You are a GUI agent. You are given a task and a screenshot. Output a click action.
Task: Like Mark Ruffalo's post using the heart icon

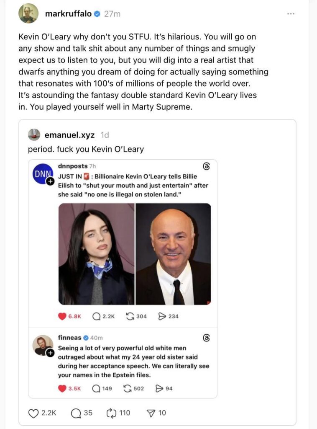33,413
